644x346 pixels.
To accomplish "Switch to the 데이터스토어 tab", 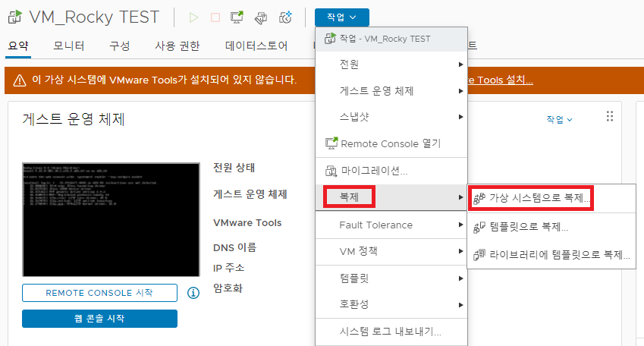I will point(256,46).
